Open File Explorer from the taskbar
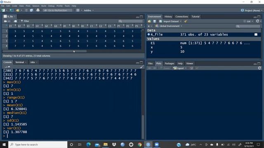The image size is (264, 148). coord(106,144)
